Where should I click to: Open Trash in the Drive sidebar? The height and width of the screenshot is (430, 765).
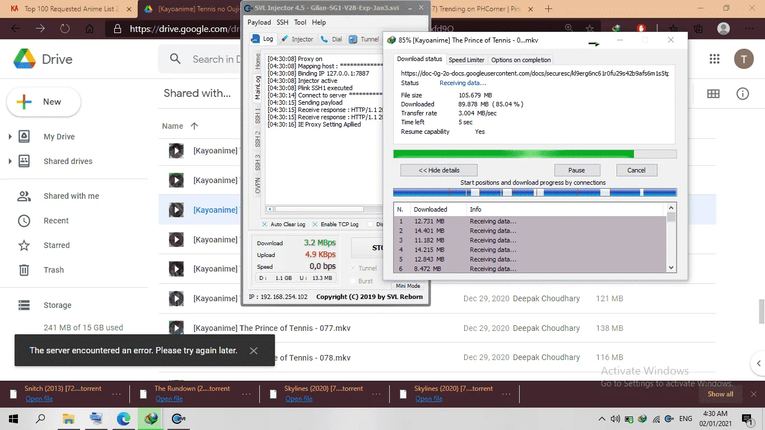54,270
